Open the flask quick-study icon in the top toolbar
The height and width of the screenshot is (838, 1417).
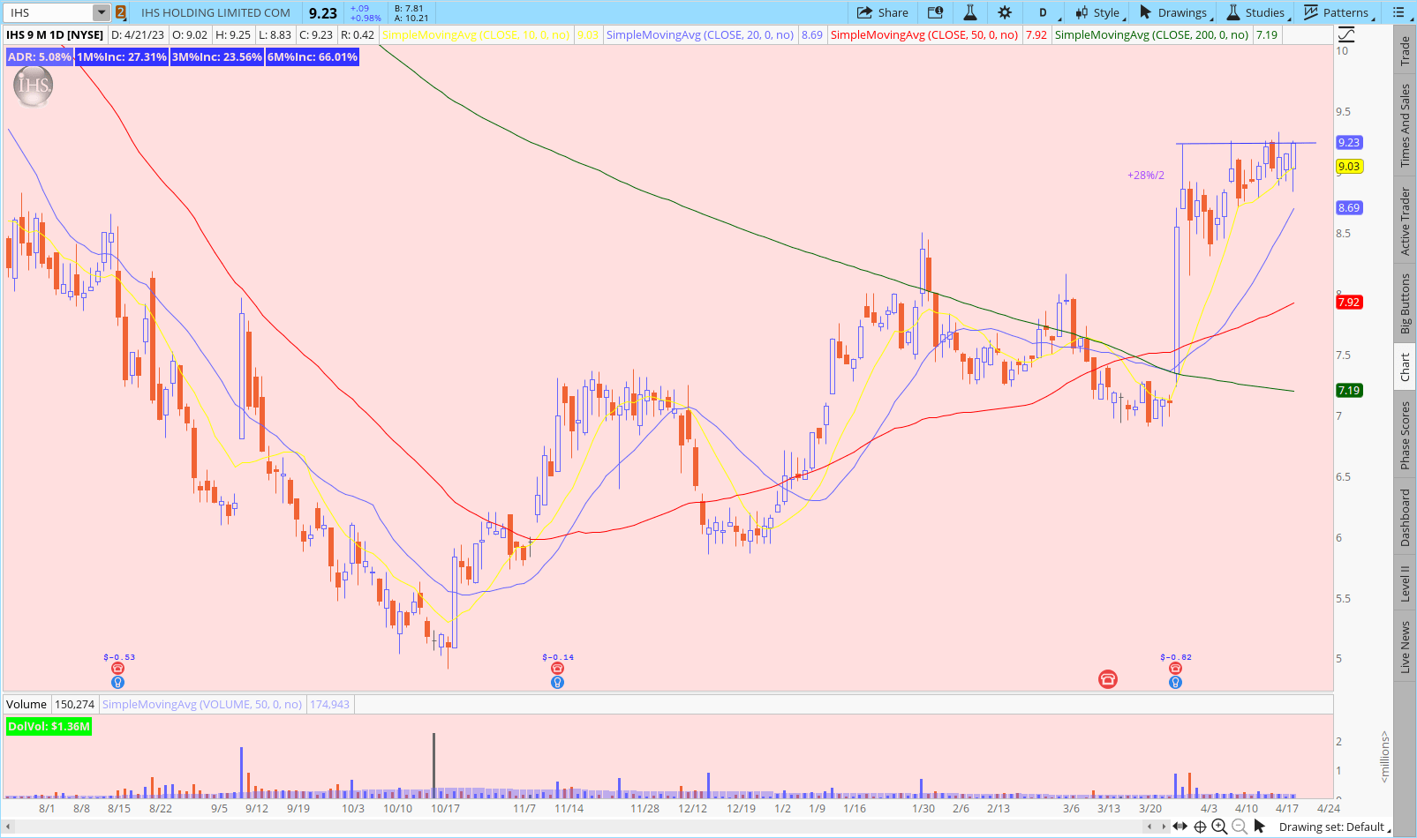(969, 12)
